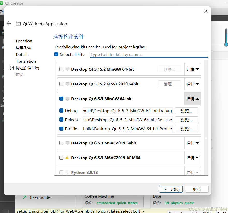Click the monitor icon beside Qt 6.5.3 MSVC2019 64bit
228x213 pixels.
coord(68,143)
